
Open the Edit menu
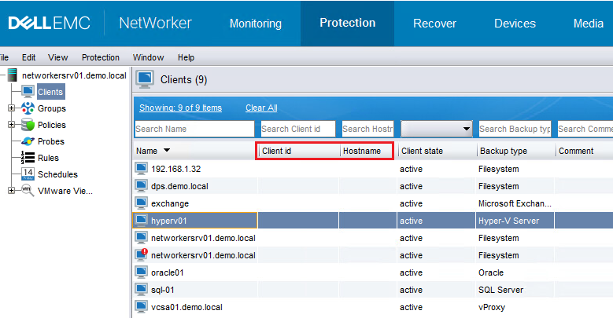click(28, 57)
